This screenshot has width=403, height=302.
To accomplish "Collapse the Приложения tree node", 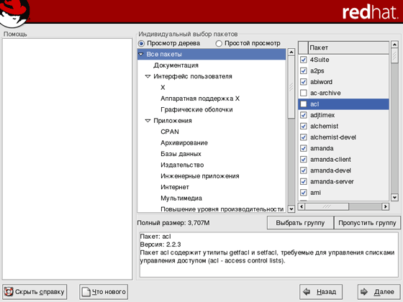I will point(148,121).
